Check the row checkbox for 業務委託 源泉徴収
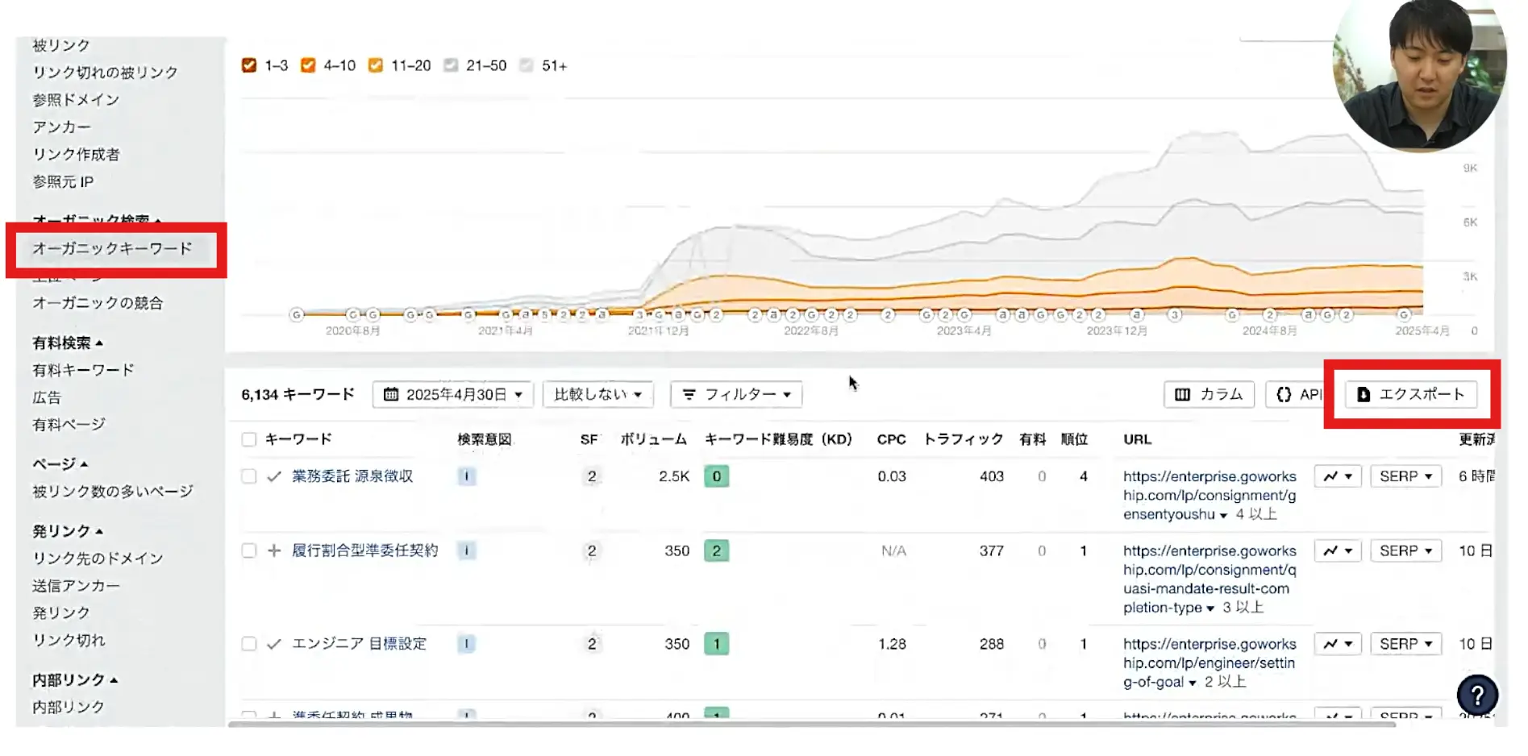 point(249,476)
